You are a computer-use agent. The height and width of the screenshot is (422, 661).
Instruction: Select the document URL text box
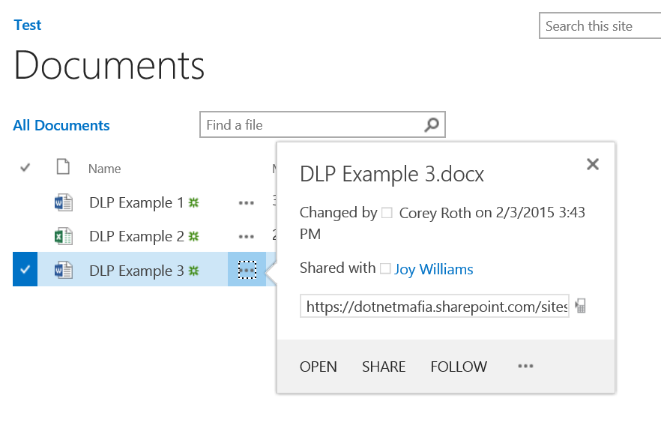(x=435, y=306)
